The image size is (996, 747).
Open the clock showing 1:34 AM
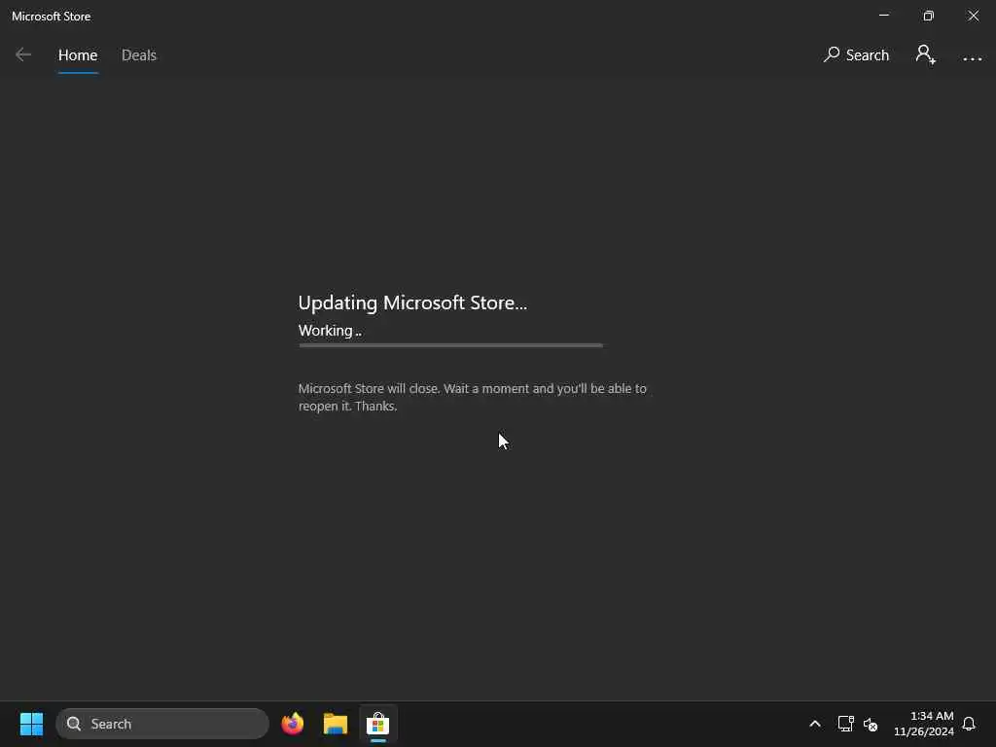[924, 724]
